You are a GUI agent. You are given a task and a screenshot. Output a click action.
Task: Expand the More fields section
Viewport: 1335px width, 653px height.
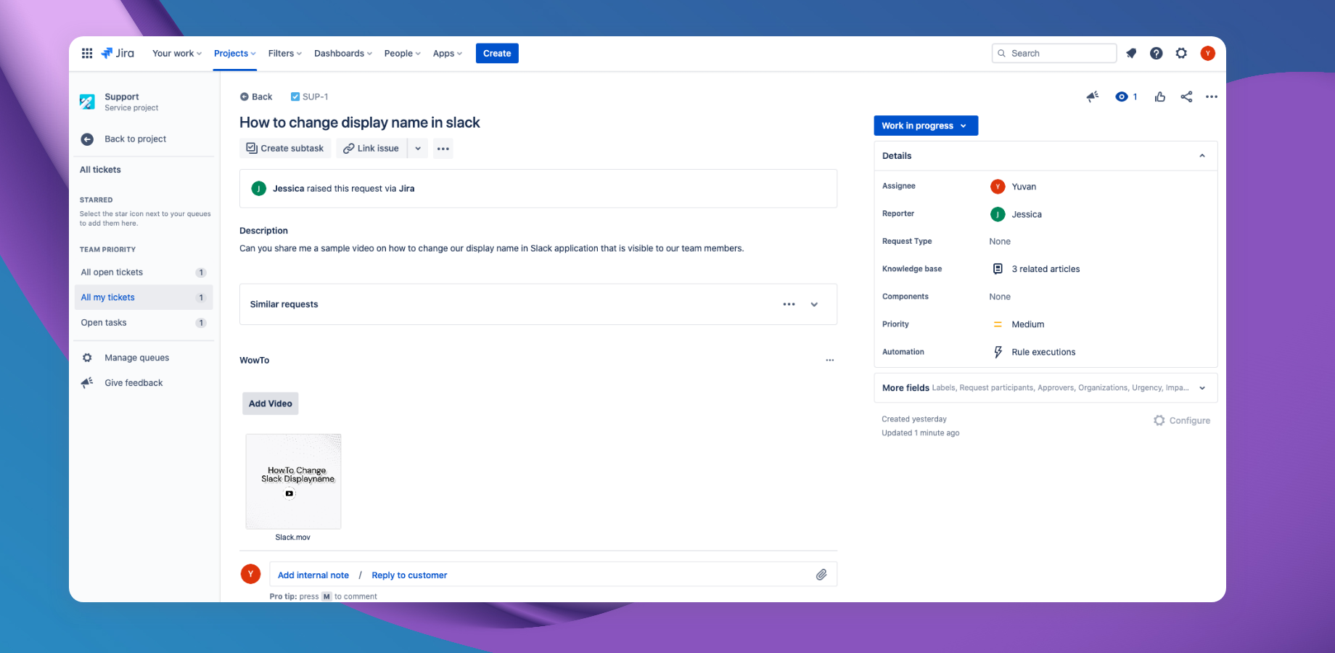click(1202, 387)
